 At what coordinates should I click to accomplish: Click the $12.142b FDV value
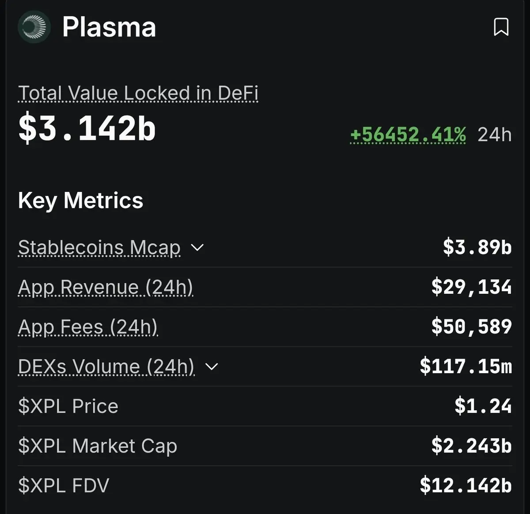pyautogui.click(x=466, y=485)
